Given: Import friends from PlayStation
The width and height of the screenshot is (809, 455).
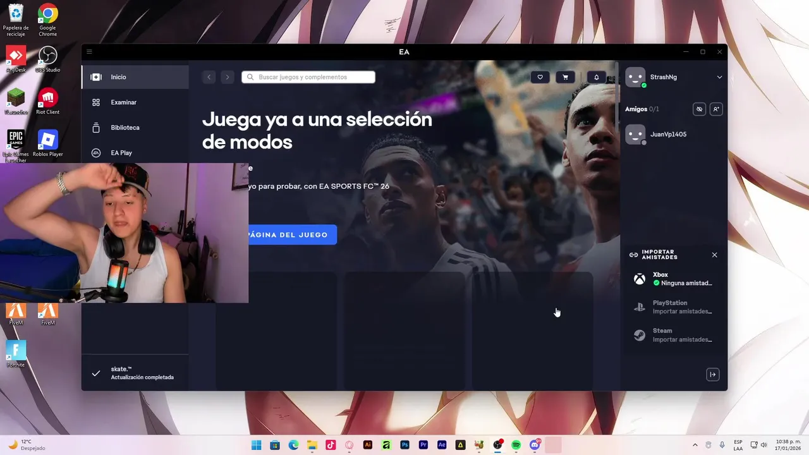Looking at the screenshot, I should pos(674,307).
